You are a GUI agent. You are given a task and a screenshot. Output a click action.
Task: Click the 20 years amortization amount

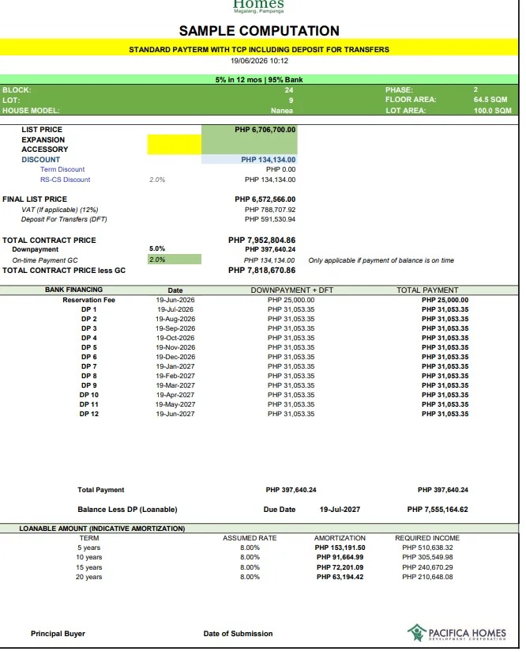(x=340, y=577)
